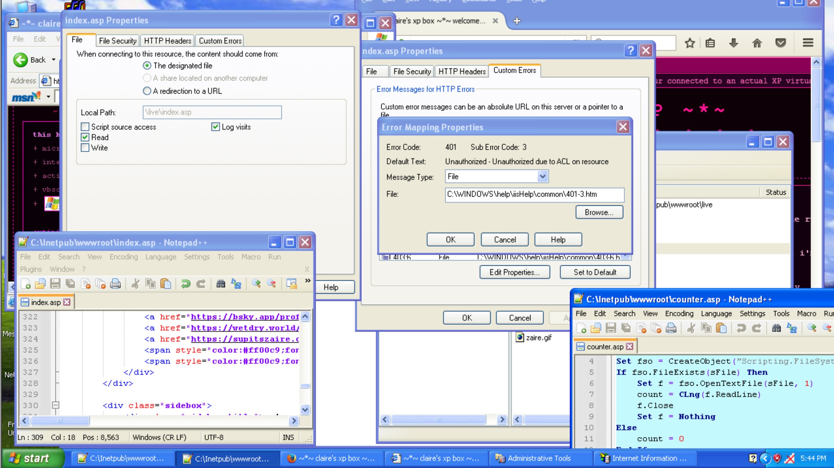This screenshot has width=834, height=468.
Task: Select 'A redirection to a URL' radio button
Action: (x=147, y=91)
